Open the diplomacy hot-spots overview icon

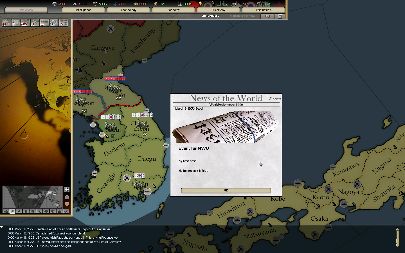pyautogui.click(x=6, y=23)
